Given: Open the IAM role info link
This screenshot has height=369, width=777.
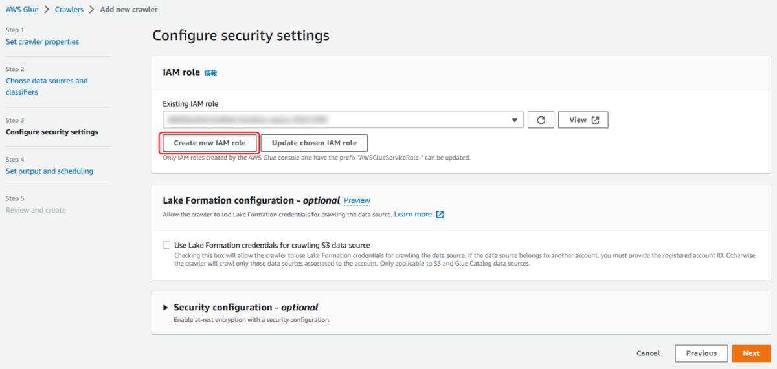Looking at the screenshot, I should coord(211,73).
